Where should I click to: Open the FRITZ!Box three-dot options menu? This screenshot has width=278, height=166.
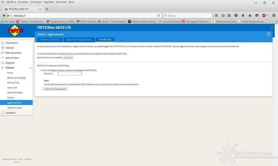pyautogui.click(x=272, y=27)
